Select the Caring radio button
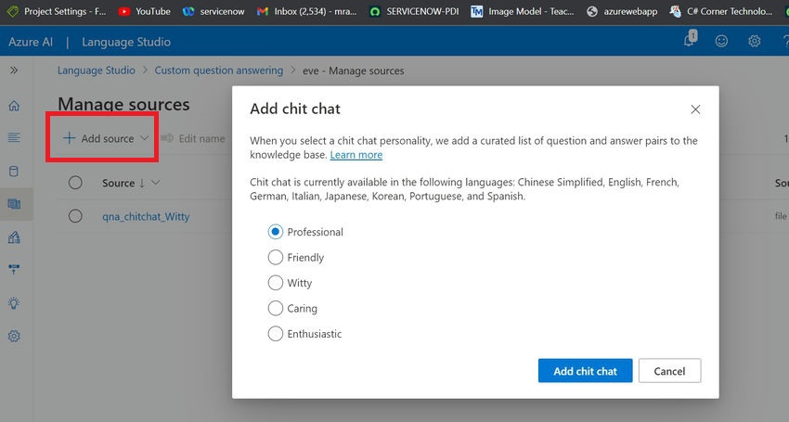This screenshot has width=789, height=422. point(276,308)
